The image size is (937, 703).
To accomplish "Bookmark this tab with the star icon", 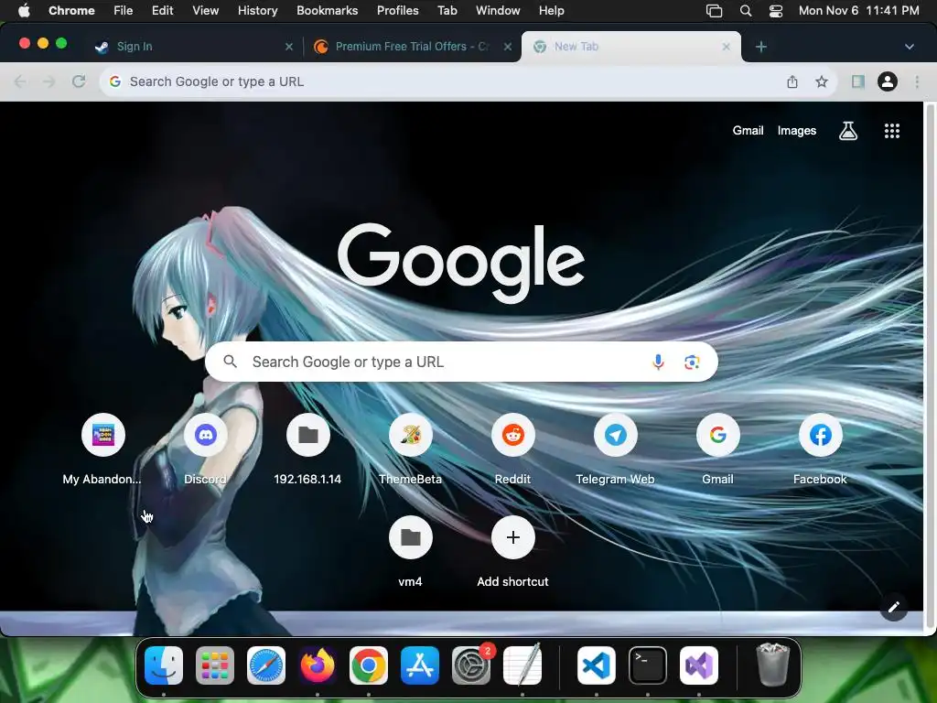I will [x=822, y=81].
